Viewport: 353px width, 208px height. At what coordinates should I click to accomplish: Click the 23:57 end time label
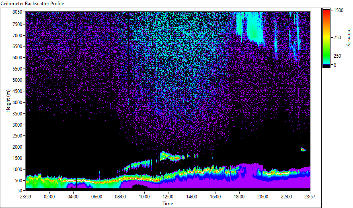click(x=310, y=197)
